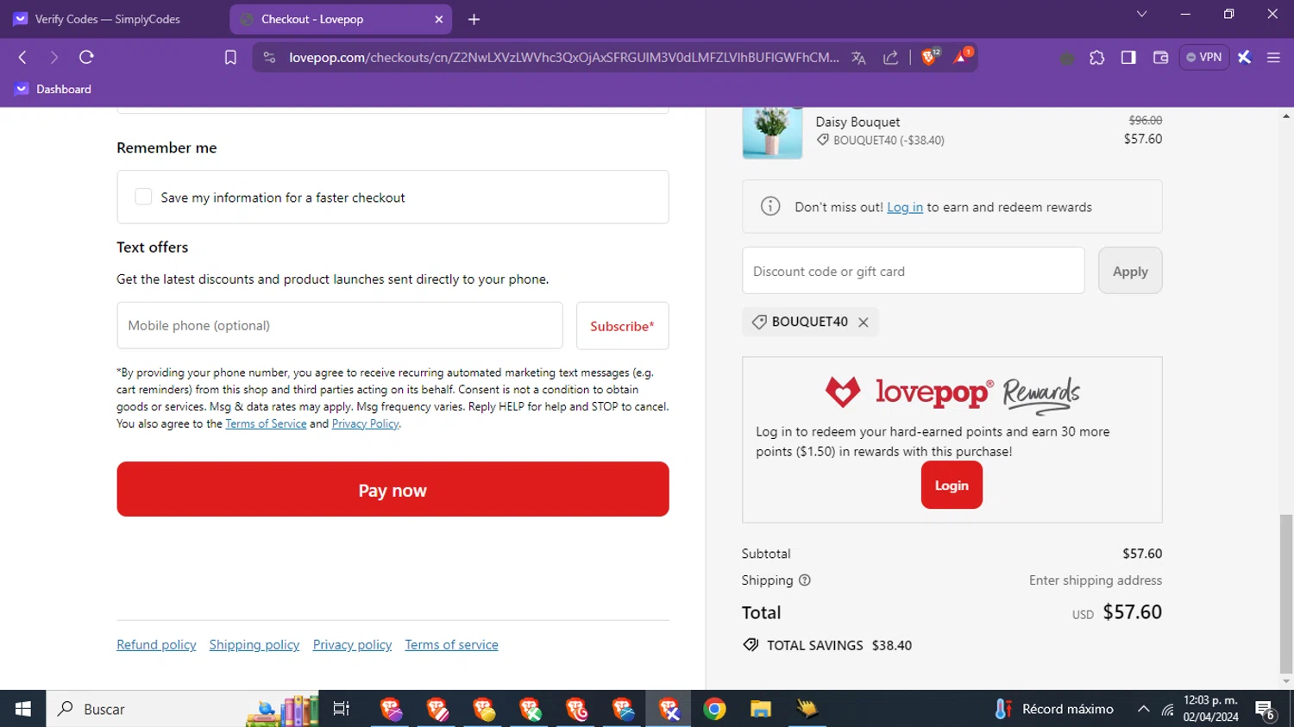
Task: Close the Checkout - Lovepop tab
Action: pos(438,19)
